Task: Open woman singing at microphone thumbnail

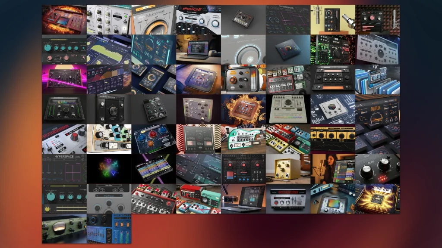Action: point(333,169)
